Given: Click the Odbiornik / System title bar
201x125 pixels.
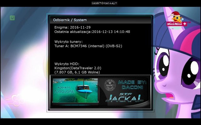Looking at the screenshot, I should coord(100,20).
